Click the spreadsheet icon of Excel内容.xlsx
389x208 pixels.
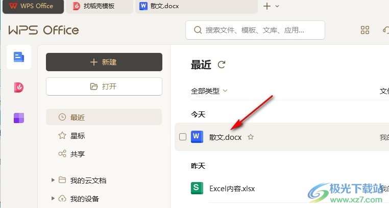click(197, 188)
